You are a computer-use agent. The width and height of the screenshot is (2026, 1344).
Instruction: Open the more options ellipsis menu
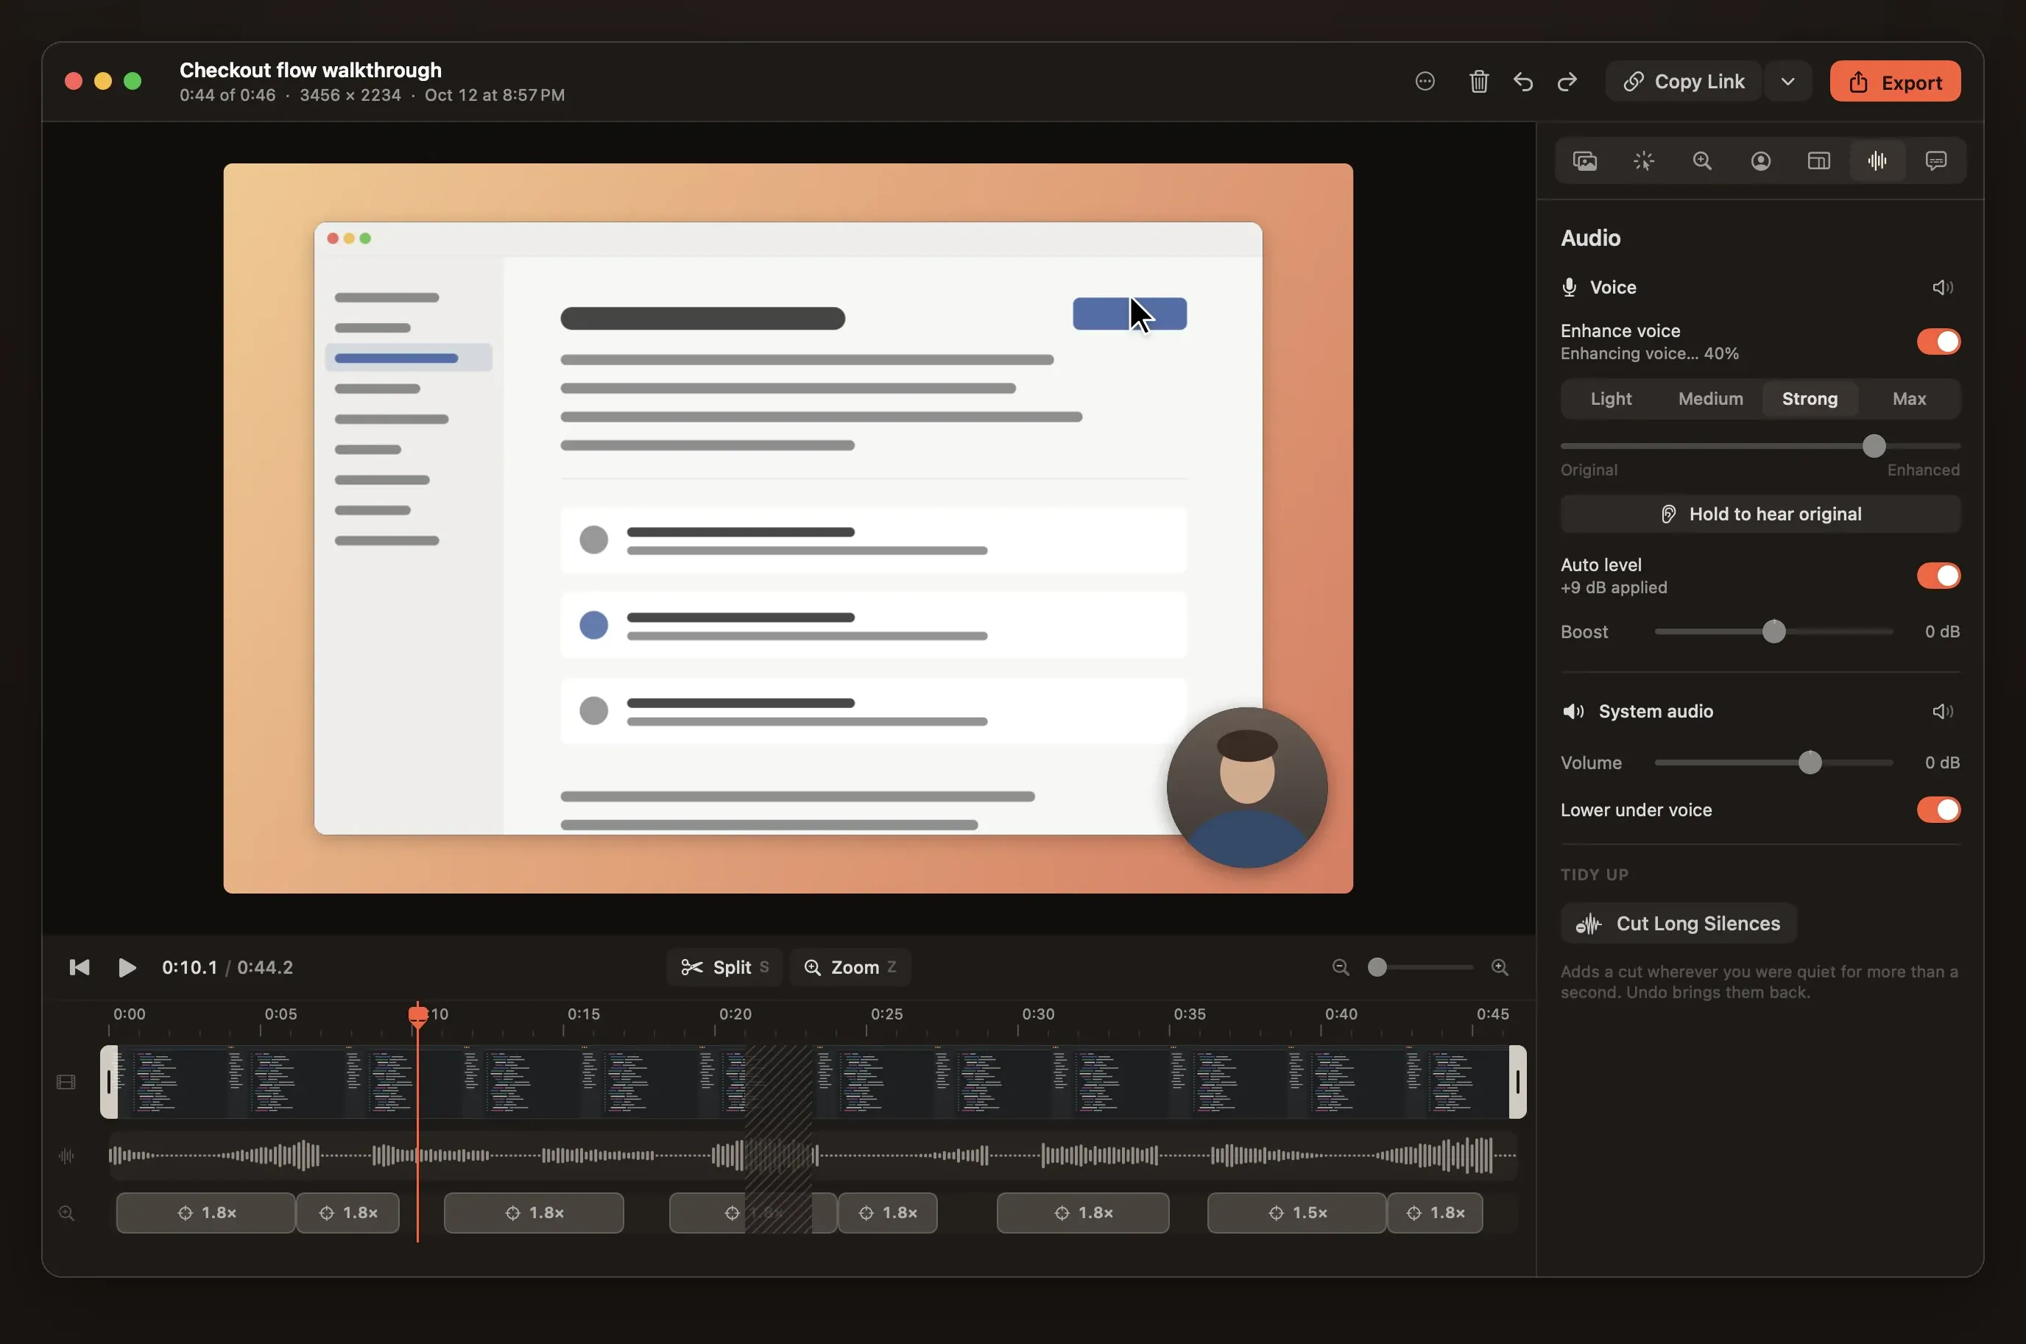[x=1425, y=82]
